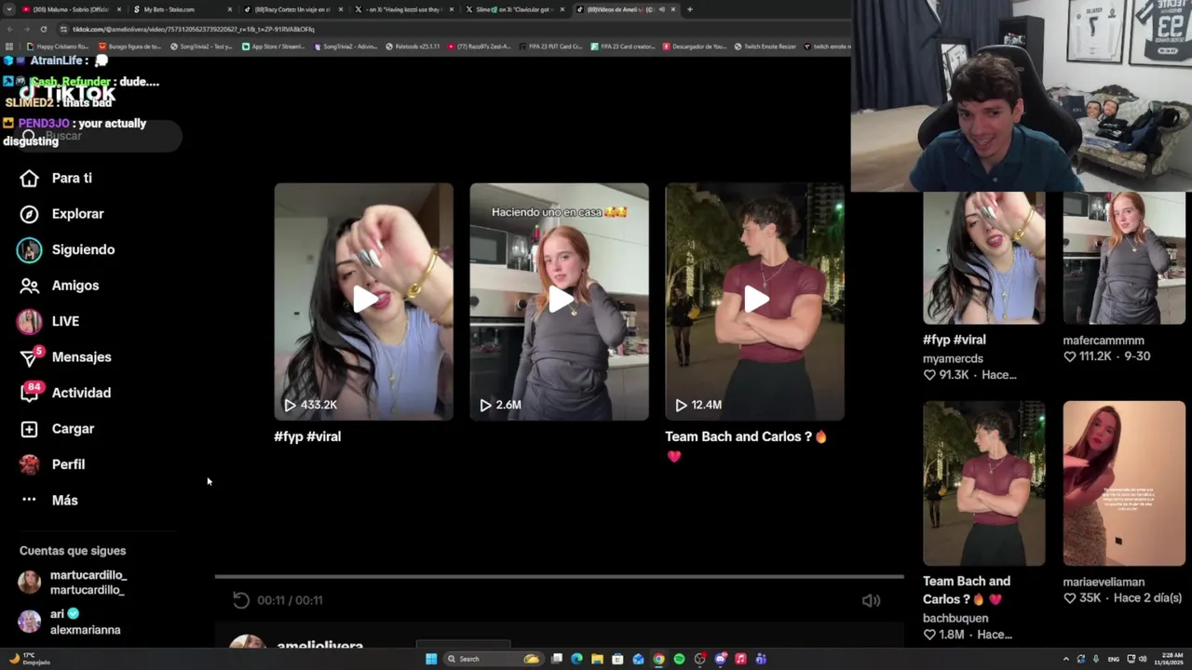Viewport: 1192px width, 670px height.
Task: Open the Amigos section
Action: click(x=60, y=286)
